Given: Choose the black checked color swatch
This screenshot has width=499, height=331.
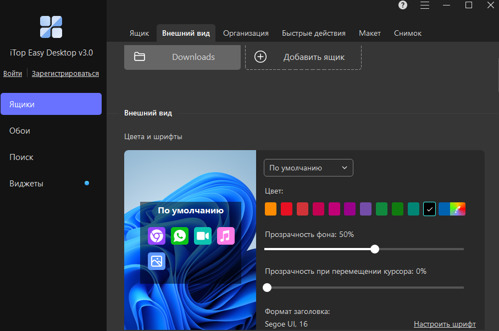Looking at the screenshot, I should (429, 209).
